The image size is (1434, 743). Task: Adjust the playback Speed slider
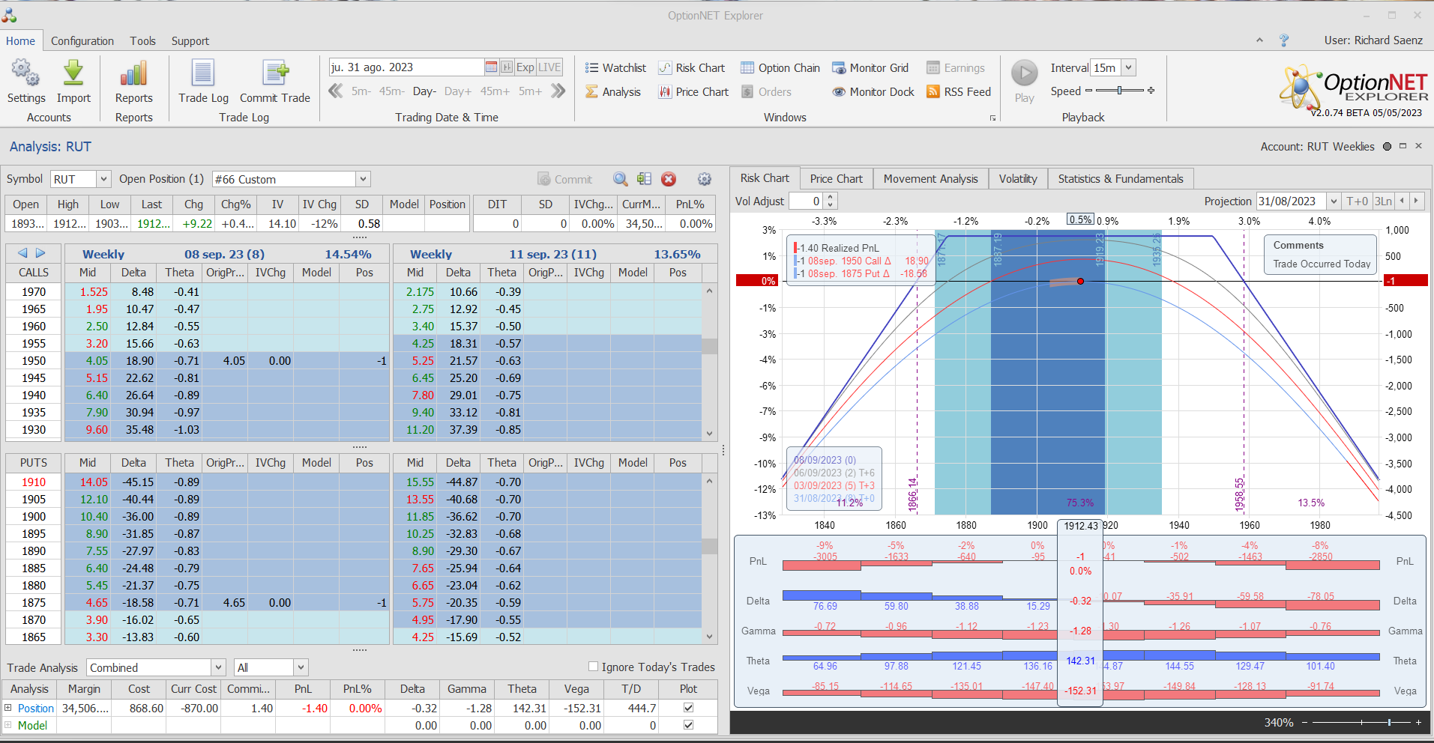(1120, 91)
